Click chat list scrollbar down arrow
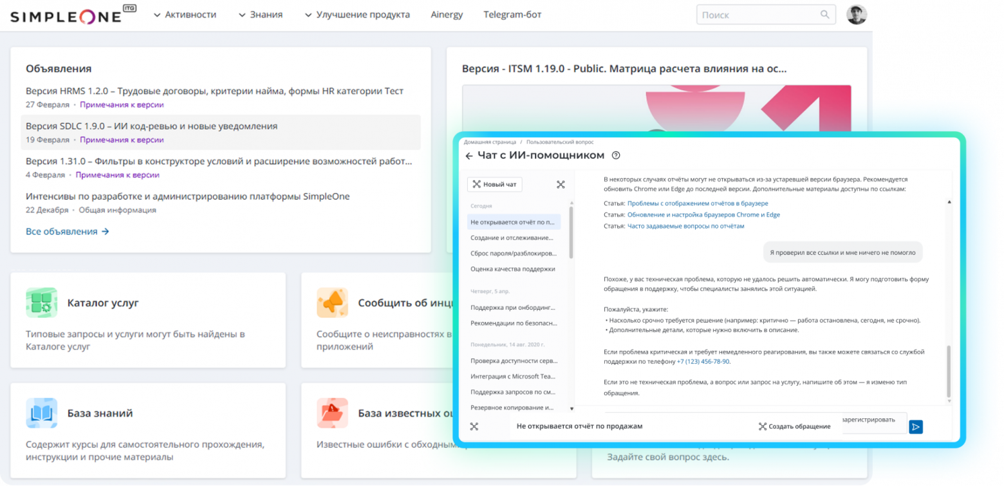This screenshot has height=486, width=1004. 571,408
